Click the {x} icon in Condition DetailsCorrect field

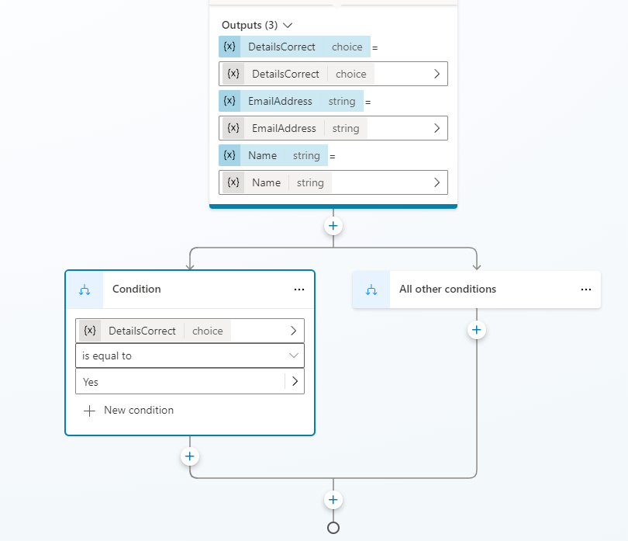[90, 331]
